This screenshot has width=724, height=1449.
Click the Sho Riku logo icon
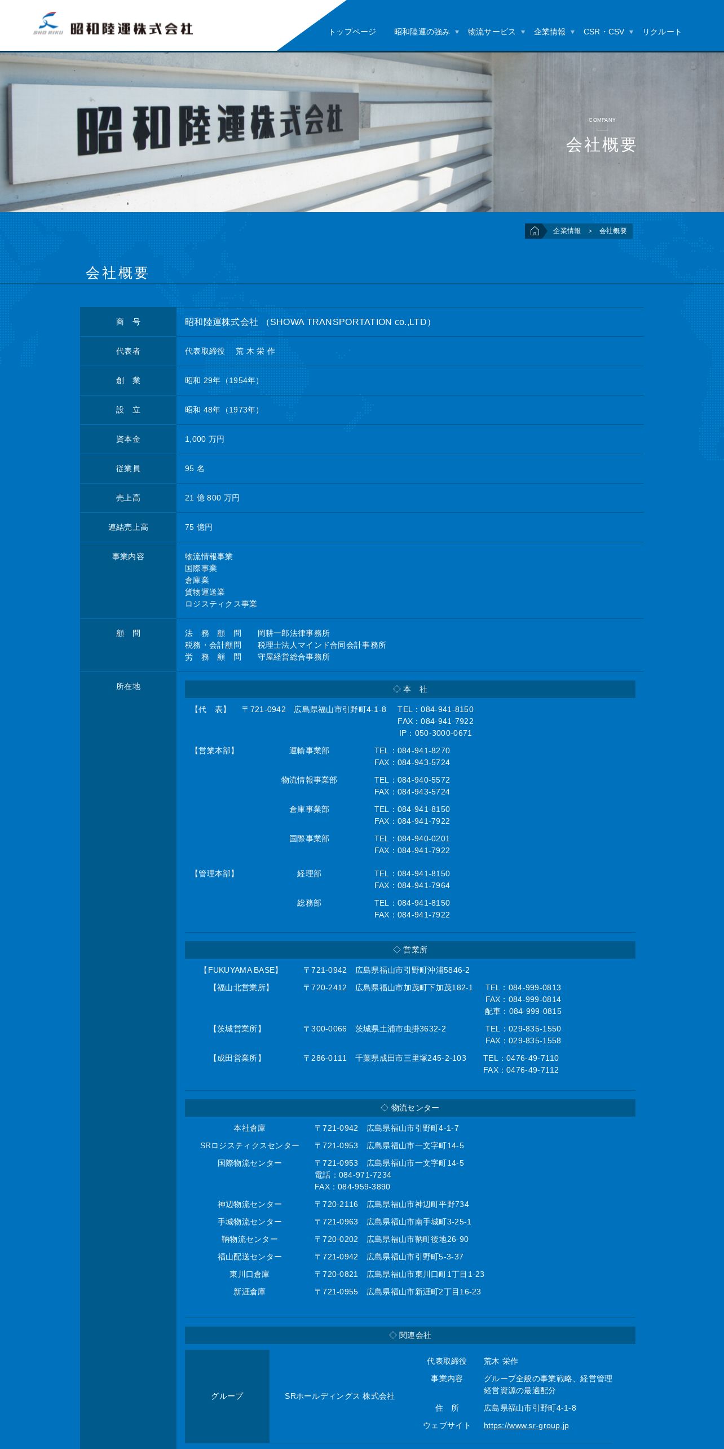click(x=48, y=24)
